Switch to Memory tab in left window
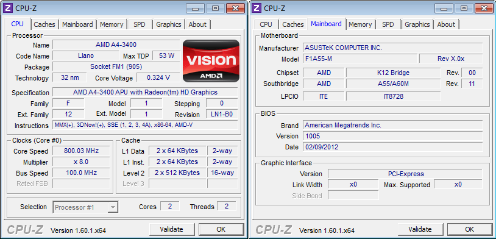 click(x=112, y=24)
